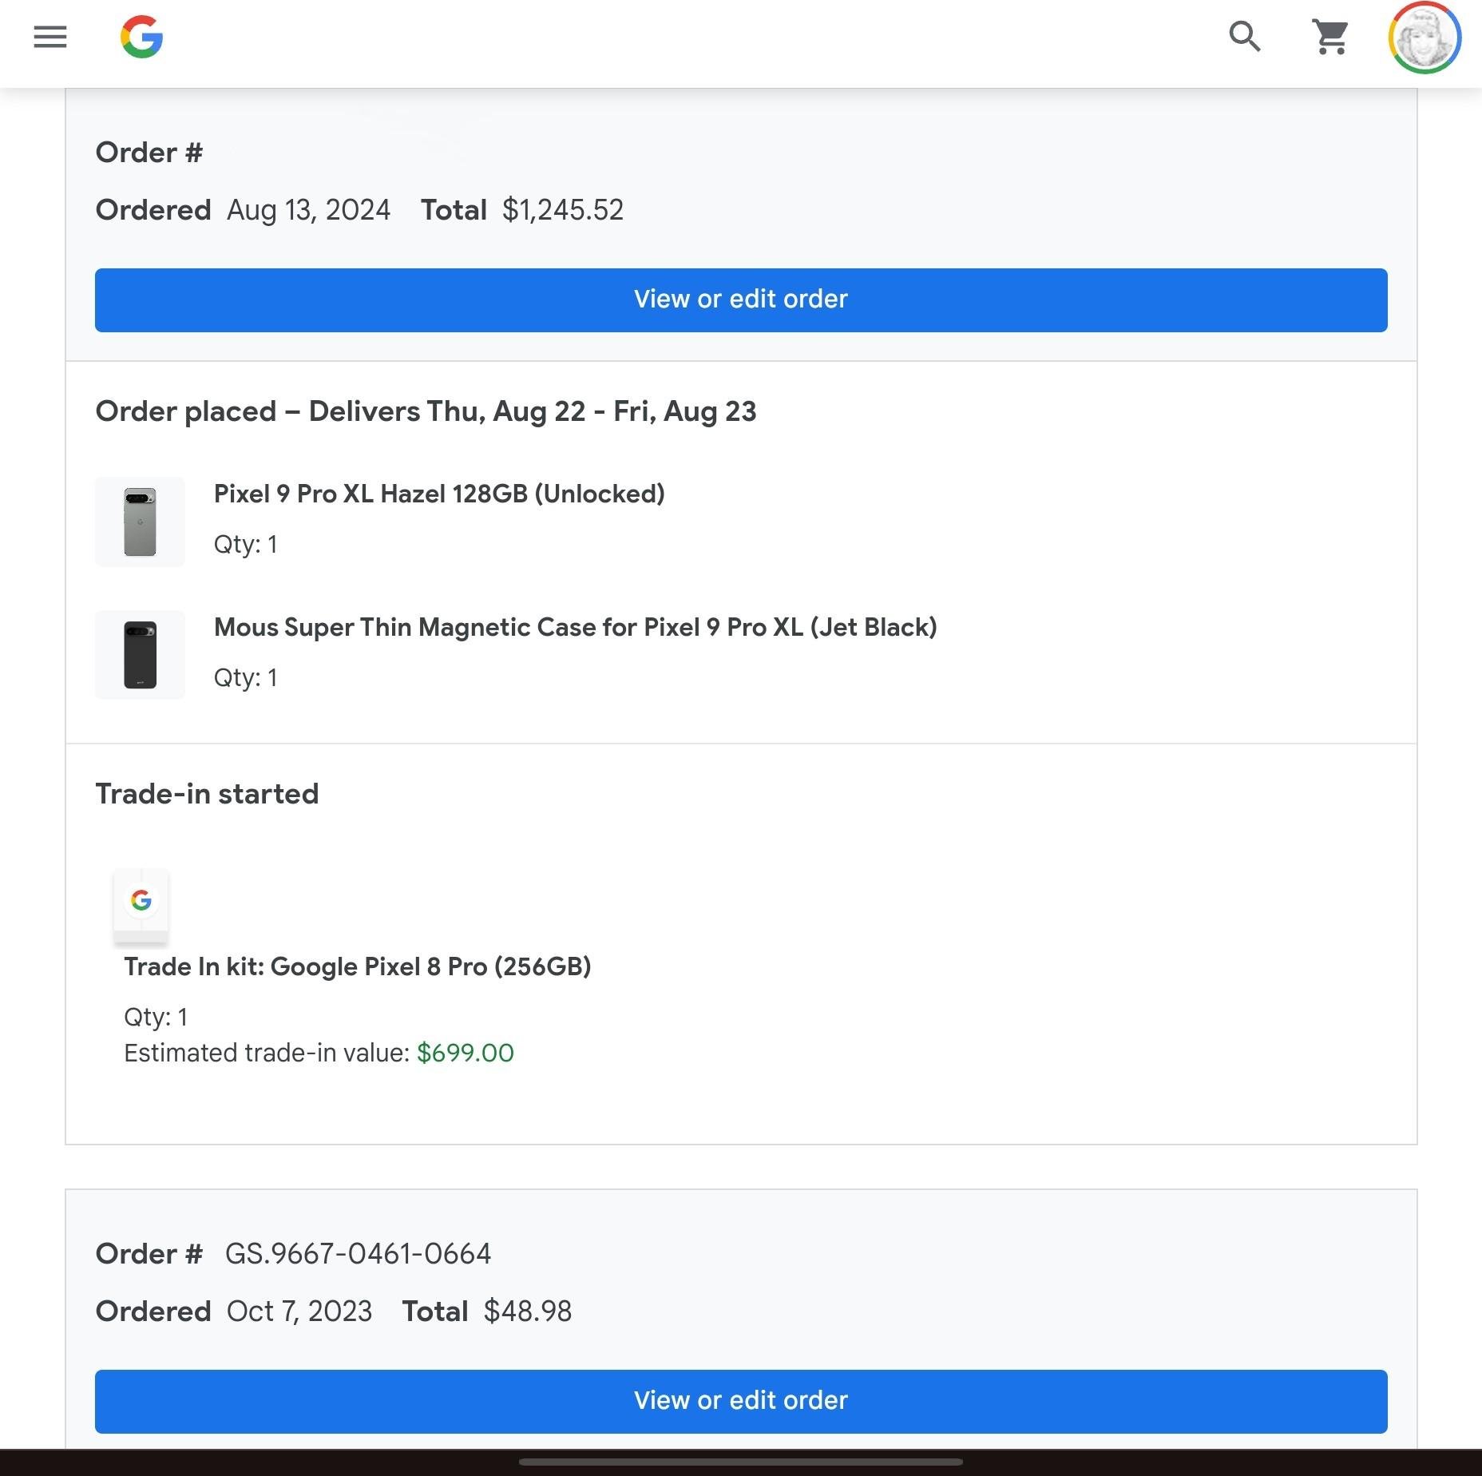The image size is (1482, 1476).
Task: Tap the home indicator bar at bottom
Action: (x=741, y=1462)
